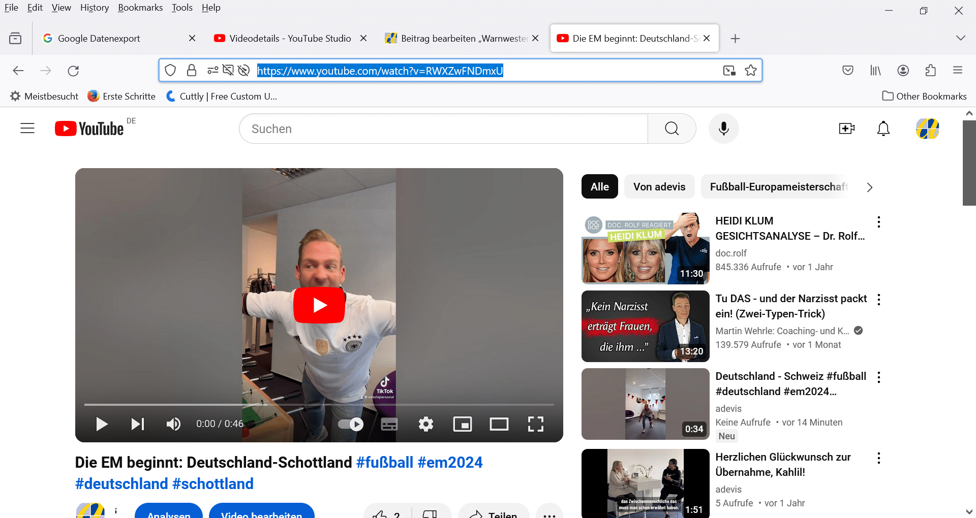This screenshot has height=518, width=976.
Task: Click into the Suchen search field
Action: pyautogui.click(x=443, y=128)
